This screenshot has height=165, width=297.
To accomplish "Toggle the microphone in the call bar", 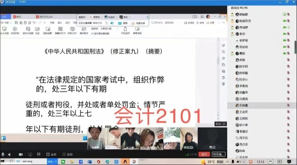I will pyautogui.click(x=3, y=154).
